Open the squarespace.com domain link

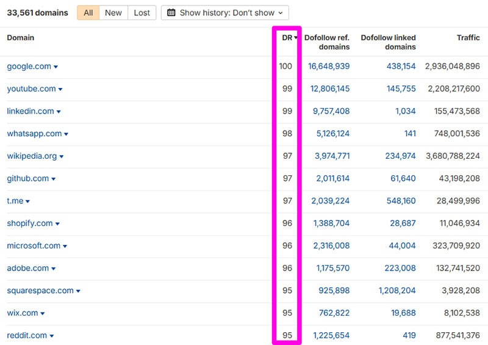pos(40,291)
